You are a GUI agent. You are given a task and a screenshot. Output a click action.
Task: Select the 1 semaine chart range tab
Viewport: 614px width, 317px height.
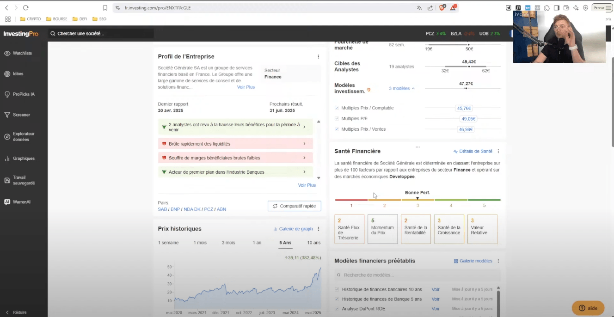coord(168,243)
